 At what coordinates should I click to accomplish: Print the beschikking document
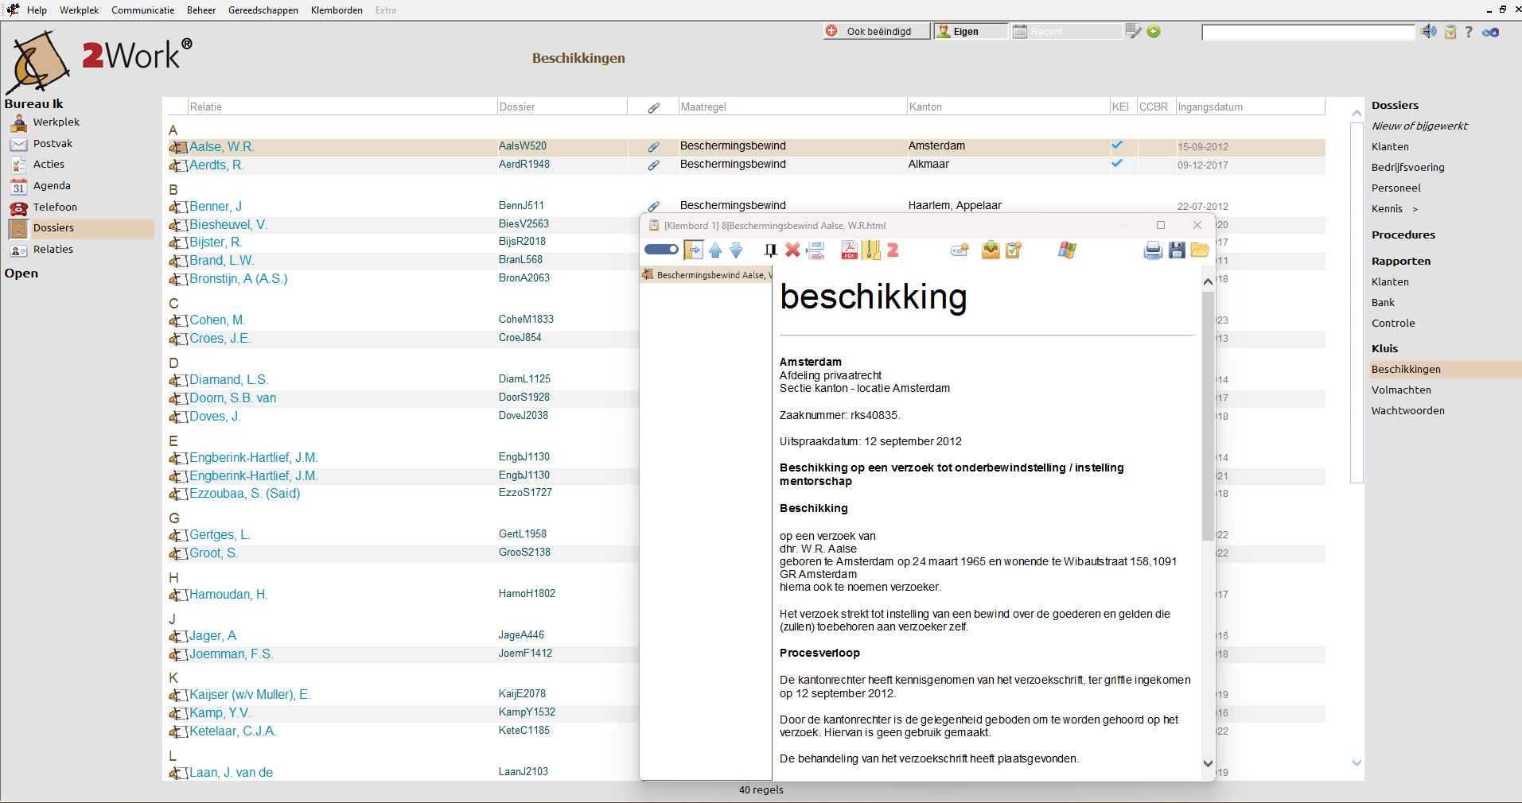(x=1152, y=250)
